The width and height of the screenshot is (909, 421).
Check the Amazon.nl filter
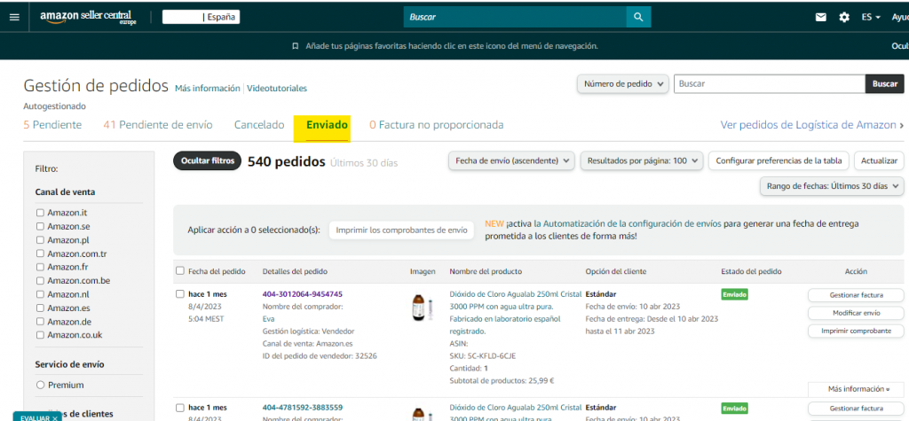pyautogui.click(x=40, y=294)
